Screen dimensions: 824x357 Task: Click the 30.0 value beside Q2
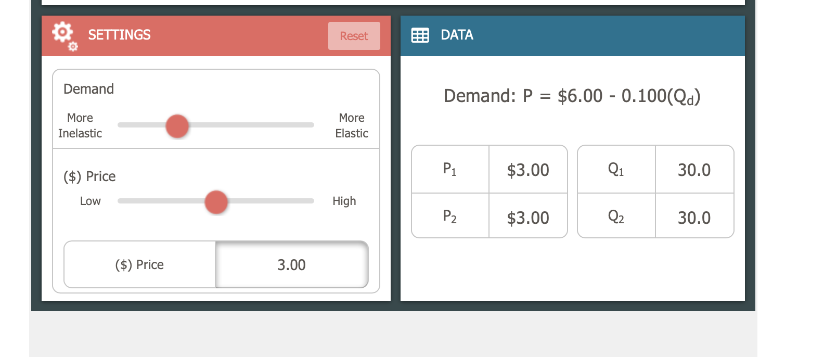(694, 216)
